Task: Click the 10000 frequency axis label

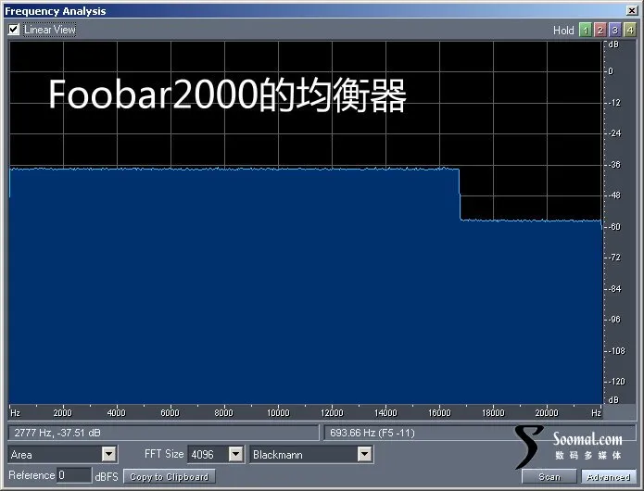Action: pyautogui.click(x=278, y=412)
